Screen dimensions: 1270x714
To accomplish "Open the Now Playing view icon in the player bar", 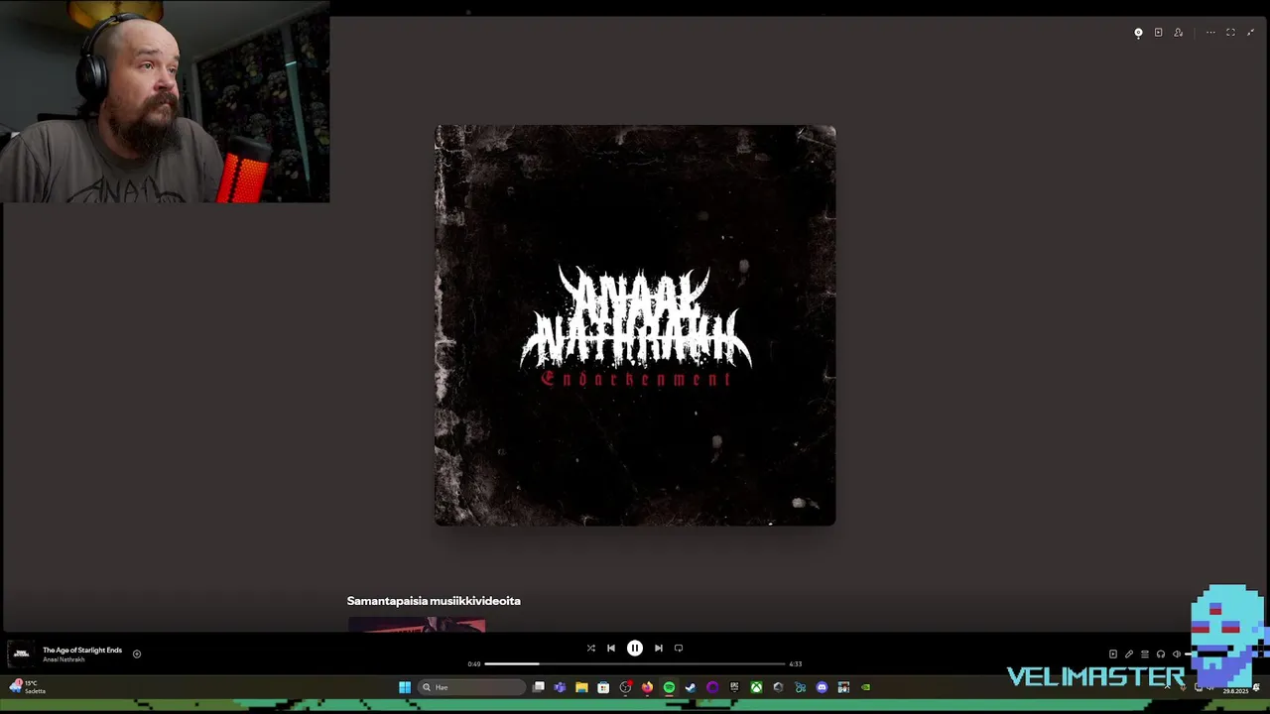I will [1113, 654].
